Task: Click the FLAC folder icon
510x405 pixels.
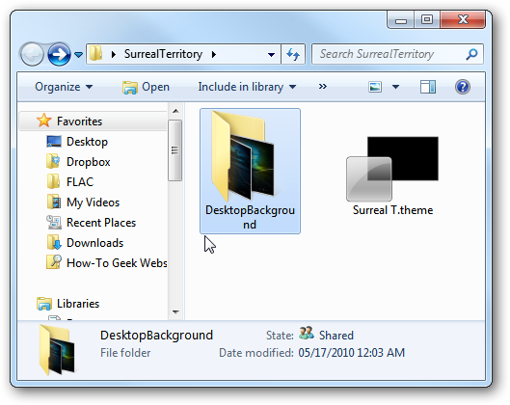Action: (53, 181)
